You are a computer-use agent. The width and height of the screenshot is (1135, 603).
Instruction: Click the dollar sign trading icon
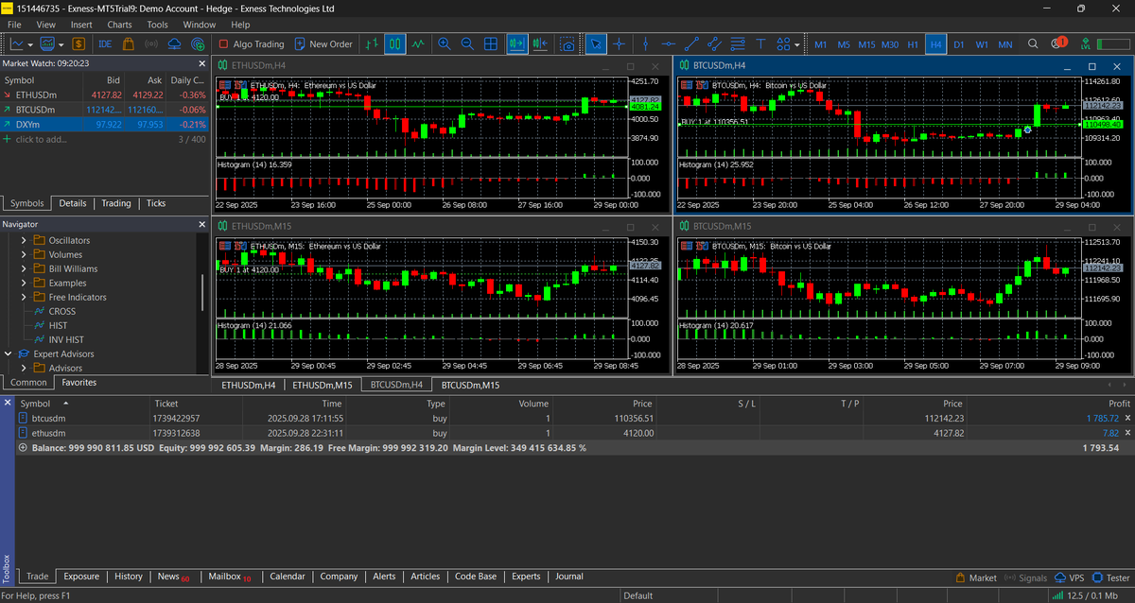point(79,43)
